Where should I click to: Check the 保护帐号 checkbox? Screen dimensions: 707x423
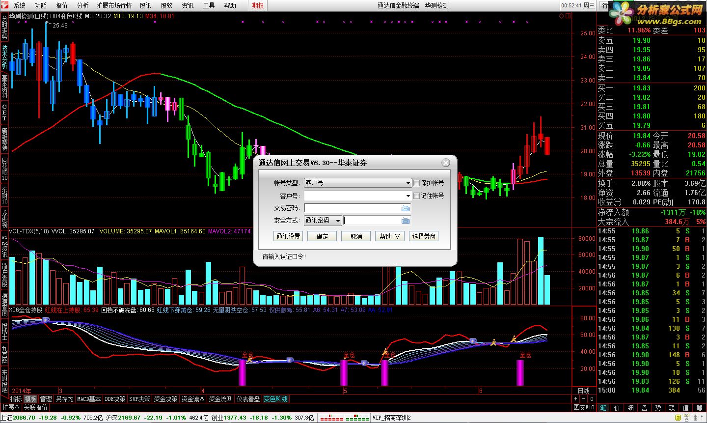417,183
